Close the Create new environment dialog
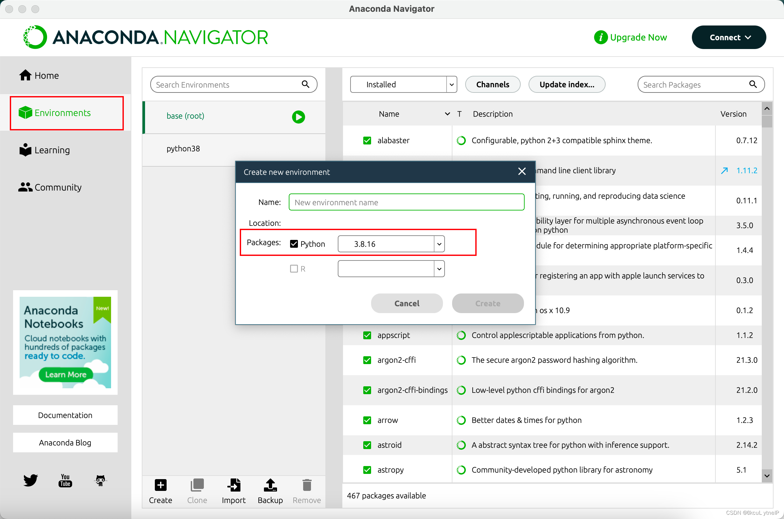Viewport: 784px width, 519px height. point(522,172)
